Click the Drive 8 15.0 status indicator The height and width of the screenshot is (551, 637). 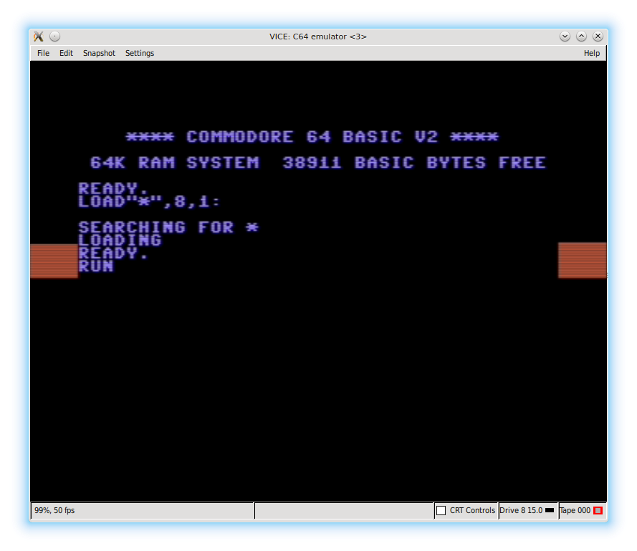point(527,510)
